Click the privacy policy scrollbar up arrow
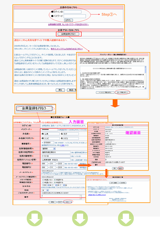This screenshot has width=160, height=231. pos(146,67)
